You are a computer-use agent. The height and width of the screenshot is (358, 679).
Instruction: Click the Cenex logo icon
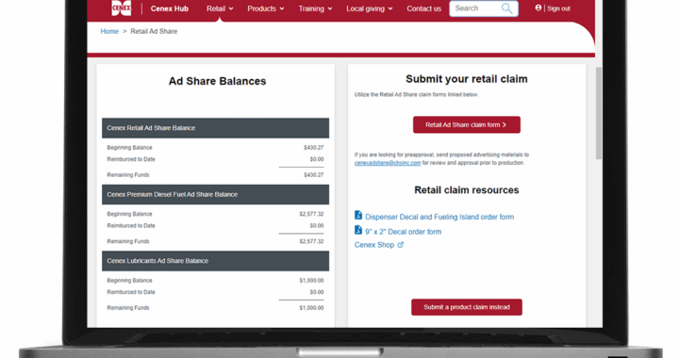(122, 8)
